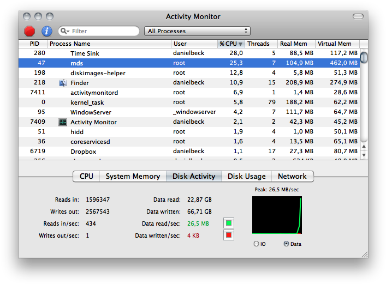Click the Peak: 26,5 MB/sec label
The height and width of the screenshot is (284, 386).
pos(276,190)
